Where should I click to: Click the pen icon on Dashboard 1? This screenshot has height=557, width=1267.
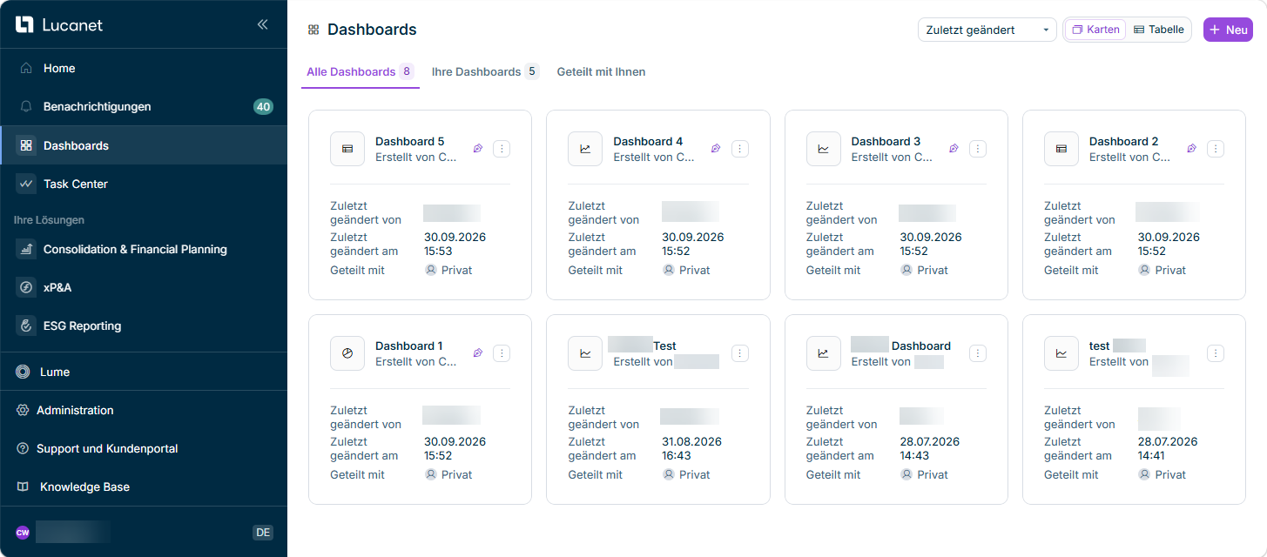[x=477, y=353]
